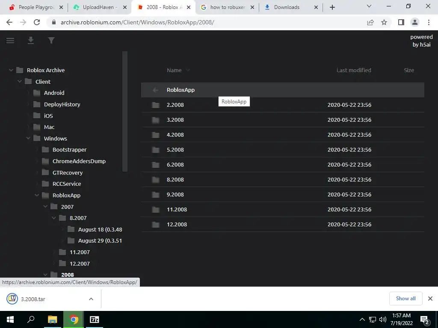Open a new tab with plus button

pos(332,7)
